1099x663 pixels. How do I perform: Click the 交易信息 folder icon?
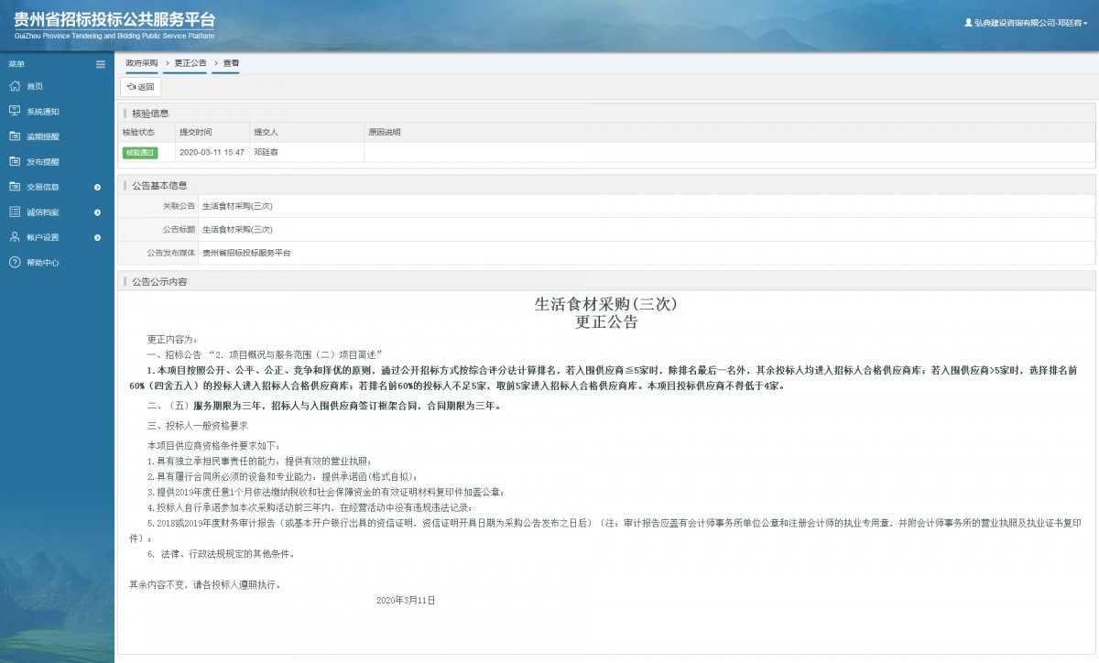tap(14, 187)
